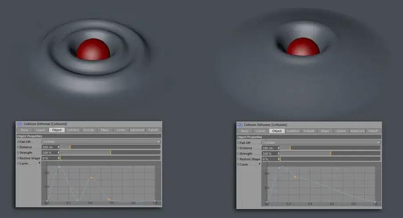Click the Strength slider handle in left panel
Image resolution: width=403 pixels, height=218 pixels.
(110, 153)
